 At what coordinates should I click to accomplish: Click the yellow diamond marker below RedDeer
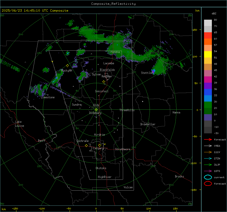pyautogui.click(x=104, y=82)
